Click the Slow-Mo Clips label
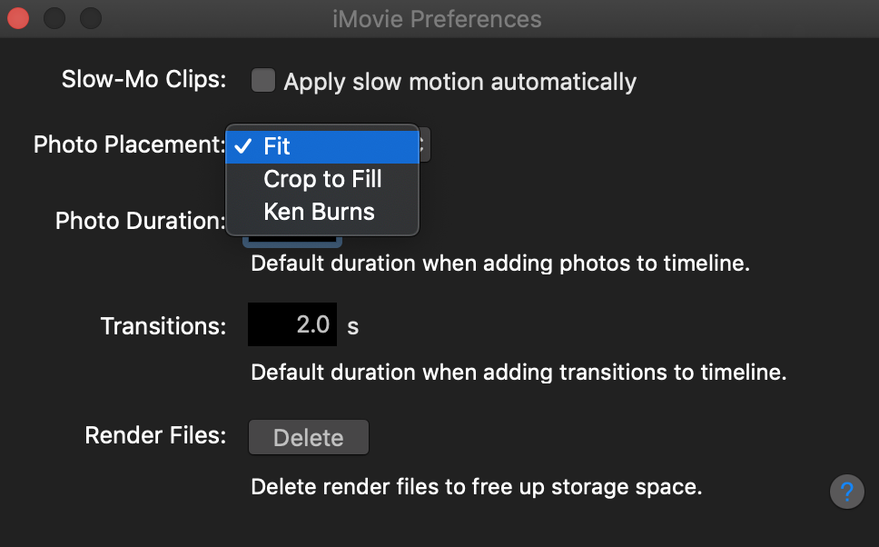 (143, 79)
